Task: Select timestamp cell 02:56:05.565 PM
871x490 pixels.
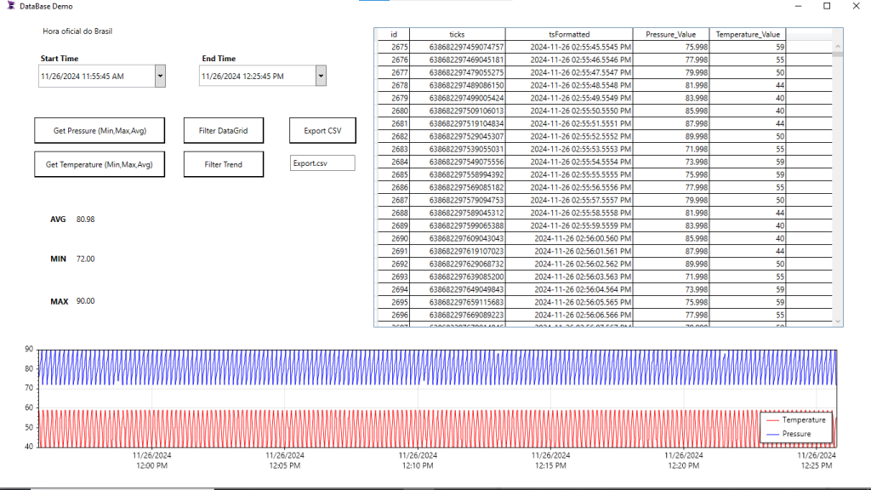Action: (x=569, y=303)
